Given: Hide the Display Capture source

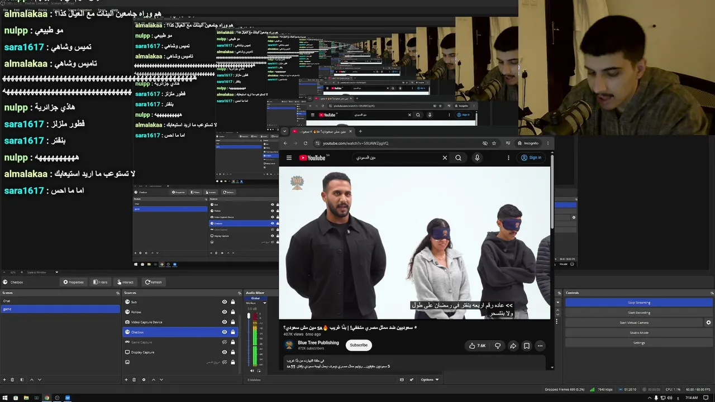Looking at the screenshot, I should 225,352.
